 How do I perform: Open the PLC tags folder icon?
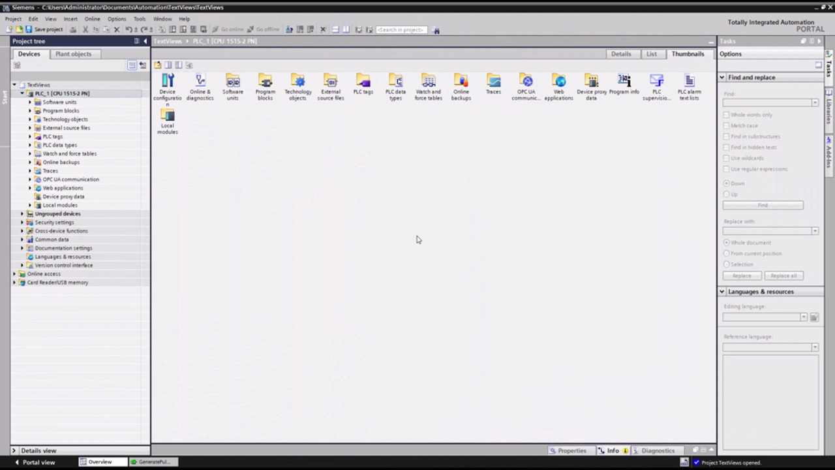(363, 81)
